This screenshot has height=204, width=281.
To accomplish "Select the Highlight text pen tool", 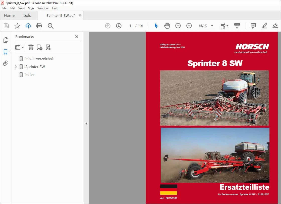I will coord(264,26).
